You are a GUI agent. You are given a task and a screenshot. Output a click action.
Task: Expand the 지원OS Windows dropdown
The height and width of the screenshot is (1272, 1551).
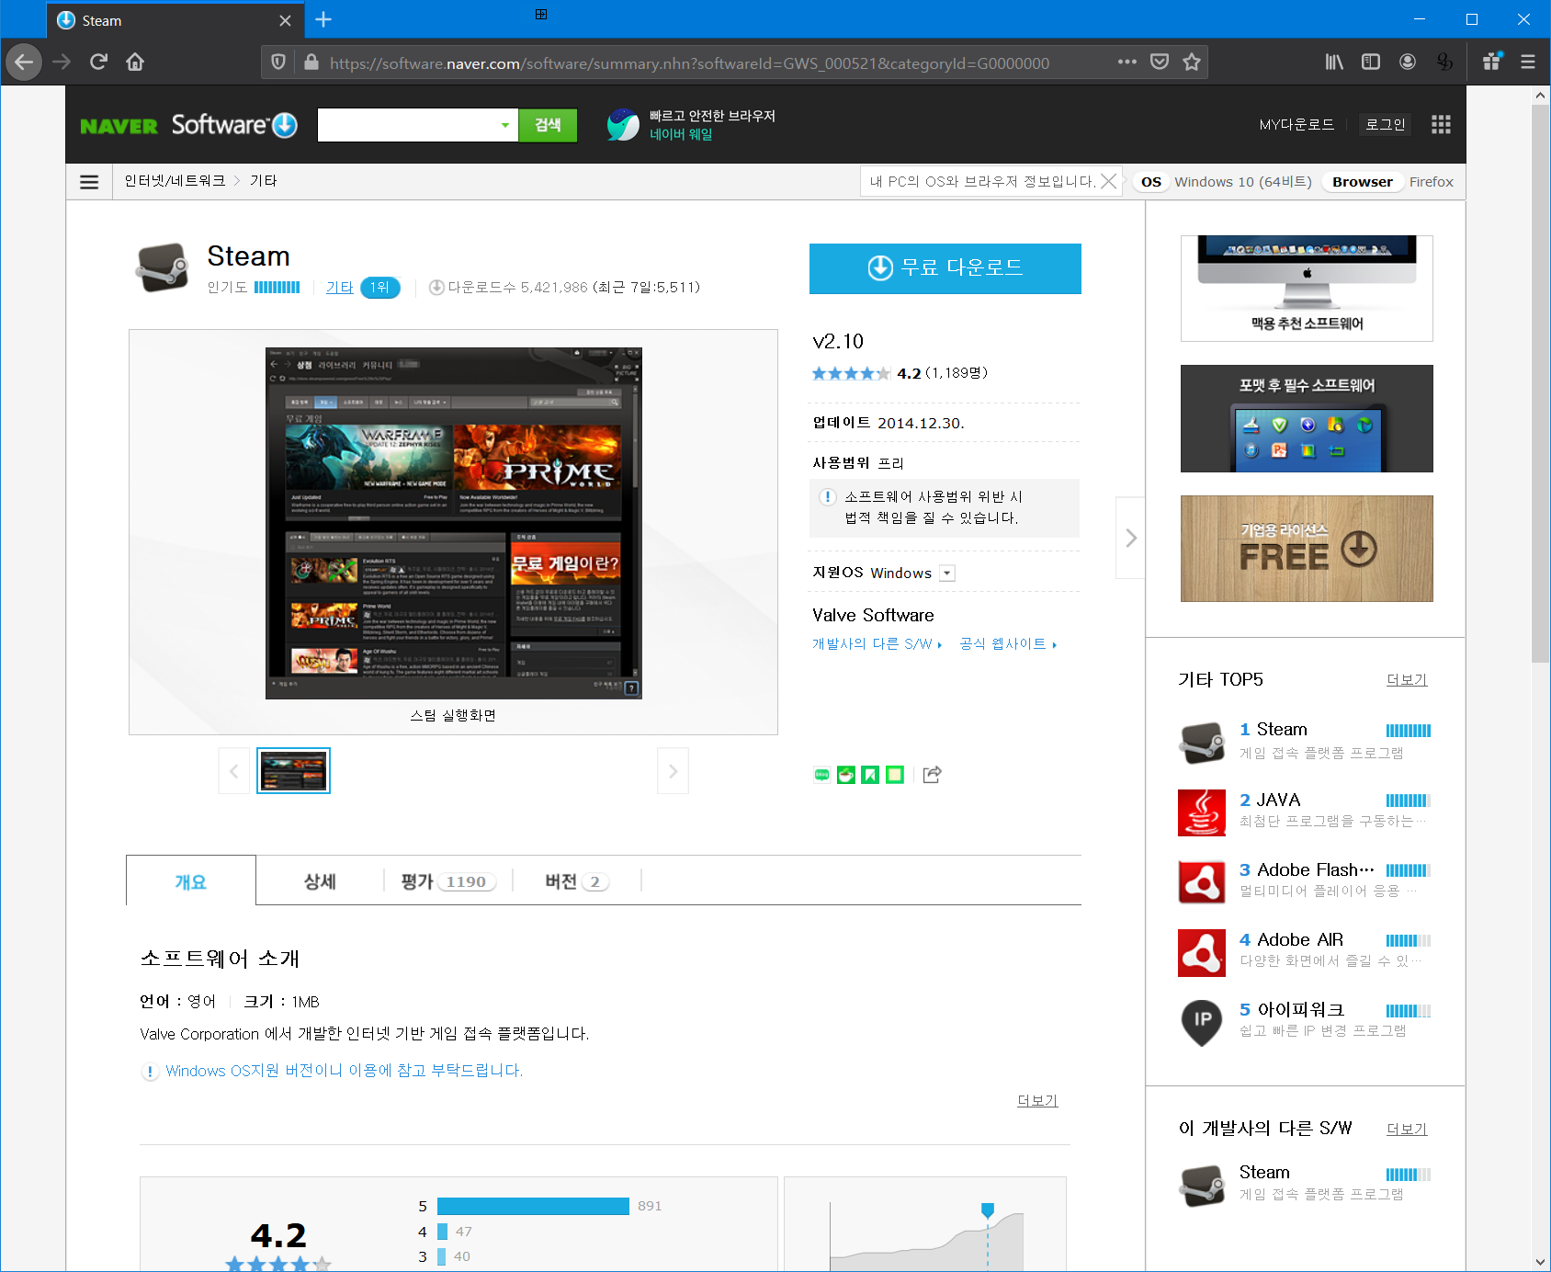[947, 574]
